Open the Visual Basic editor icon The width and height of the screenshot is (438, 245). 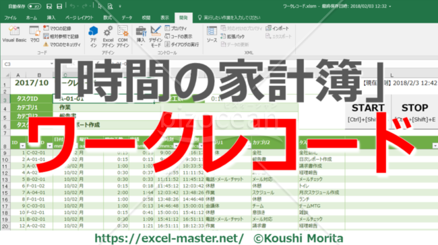click(14, 34)
